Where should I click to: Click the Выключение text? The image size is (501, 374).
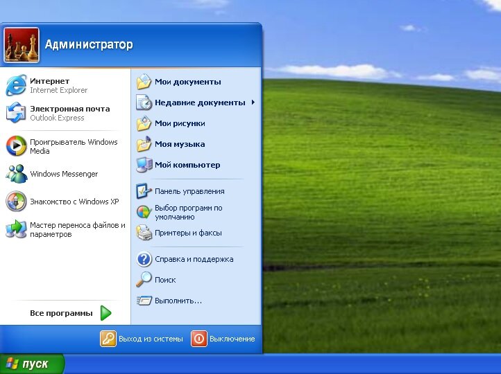coord(232,339)
